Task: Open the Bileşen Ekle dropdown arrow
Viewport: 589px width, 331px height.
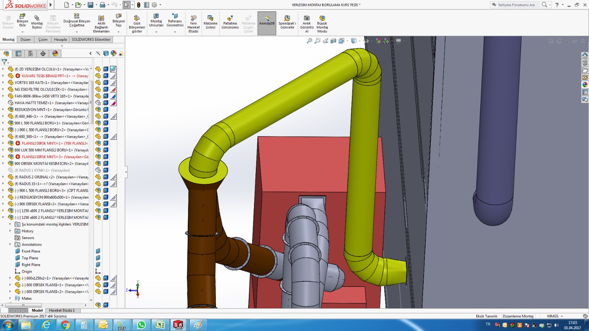Action: (x=22, y=32)
